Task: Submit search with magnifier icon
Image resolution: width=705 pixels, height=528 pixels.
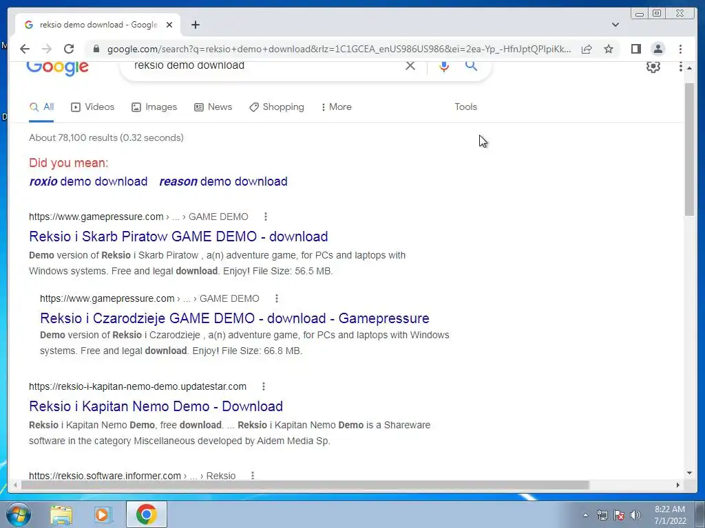Action: [471, 65]
